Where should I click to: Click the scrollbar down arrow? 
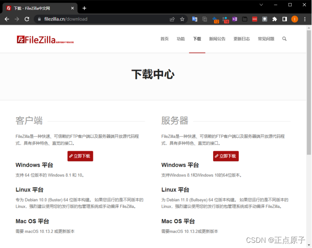click(x=309, y=245)
